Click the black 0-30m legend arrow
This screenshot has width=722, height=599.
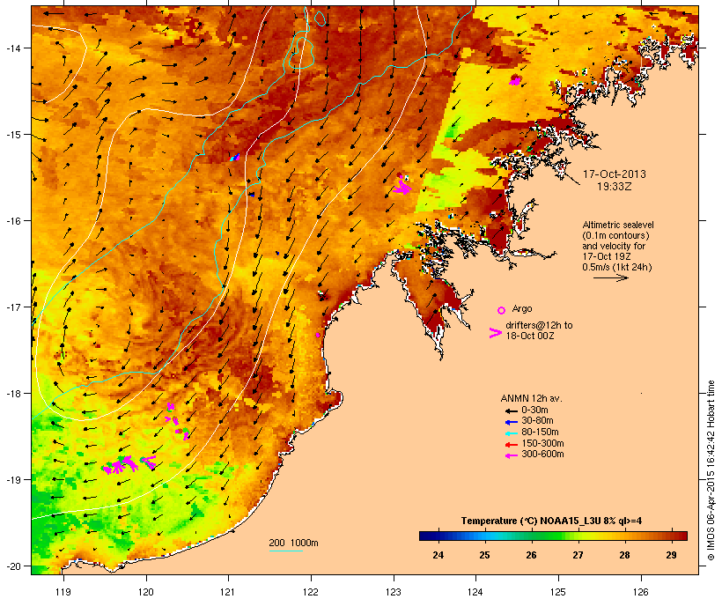[512, 411]
